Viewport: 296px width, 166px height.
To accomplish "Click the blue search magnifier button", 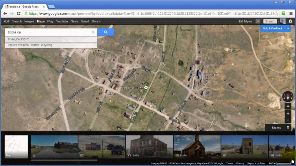I will (x=106, y=32).
